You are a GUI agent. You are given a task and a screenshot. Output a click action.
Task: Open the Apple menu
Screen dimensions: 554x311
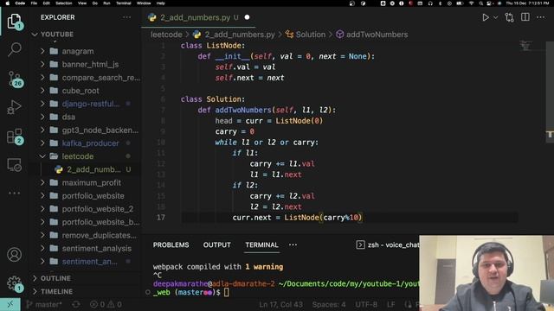click(x=8, y=3)
